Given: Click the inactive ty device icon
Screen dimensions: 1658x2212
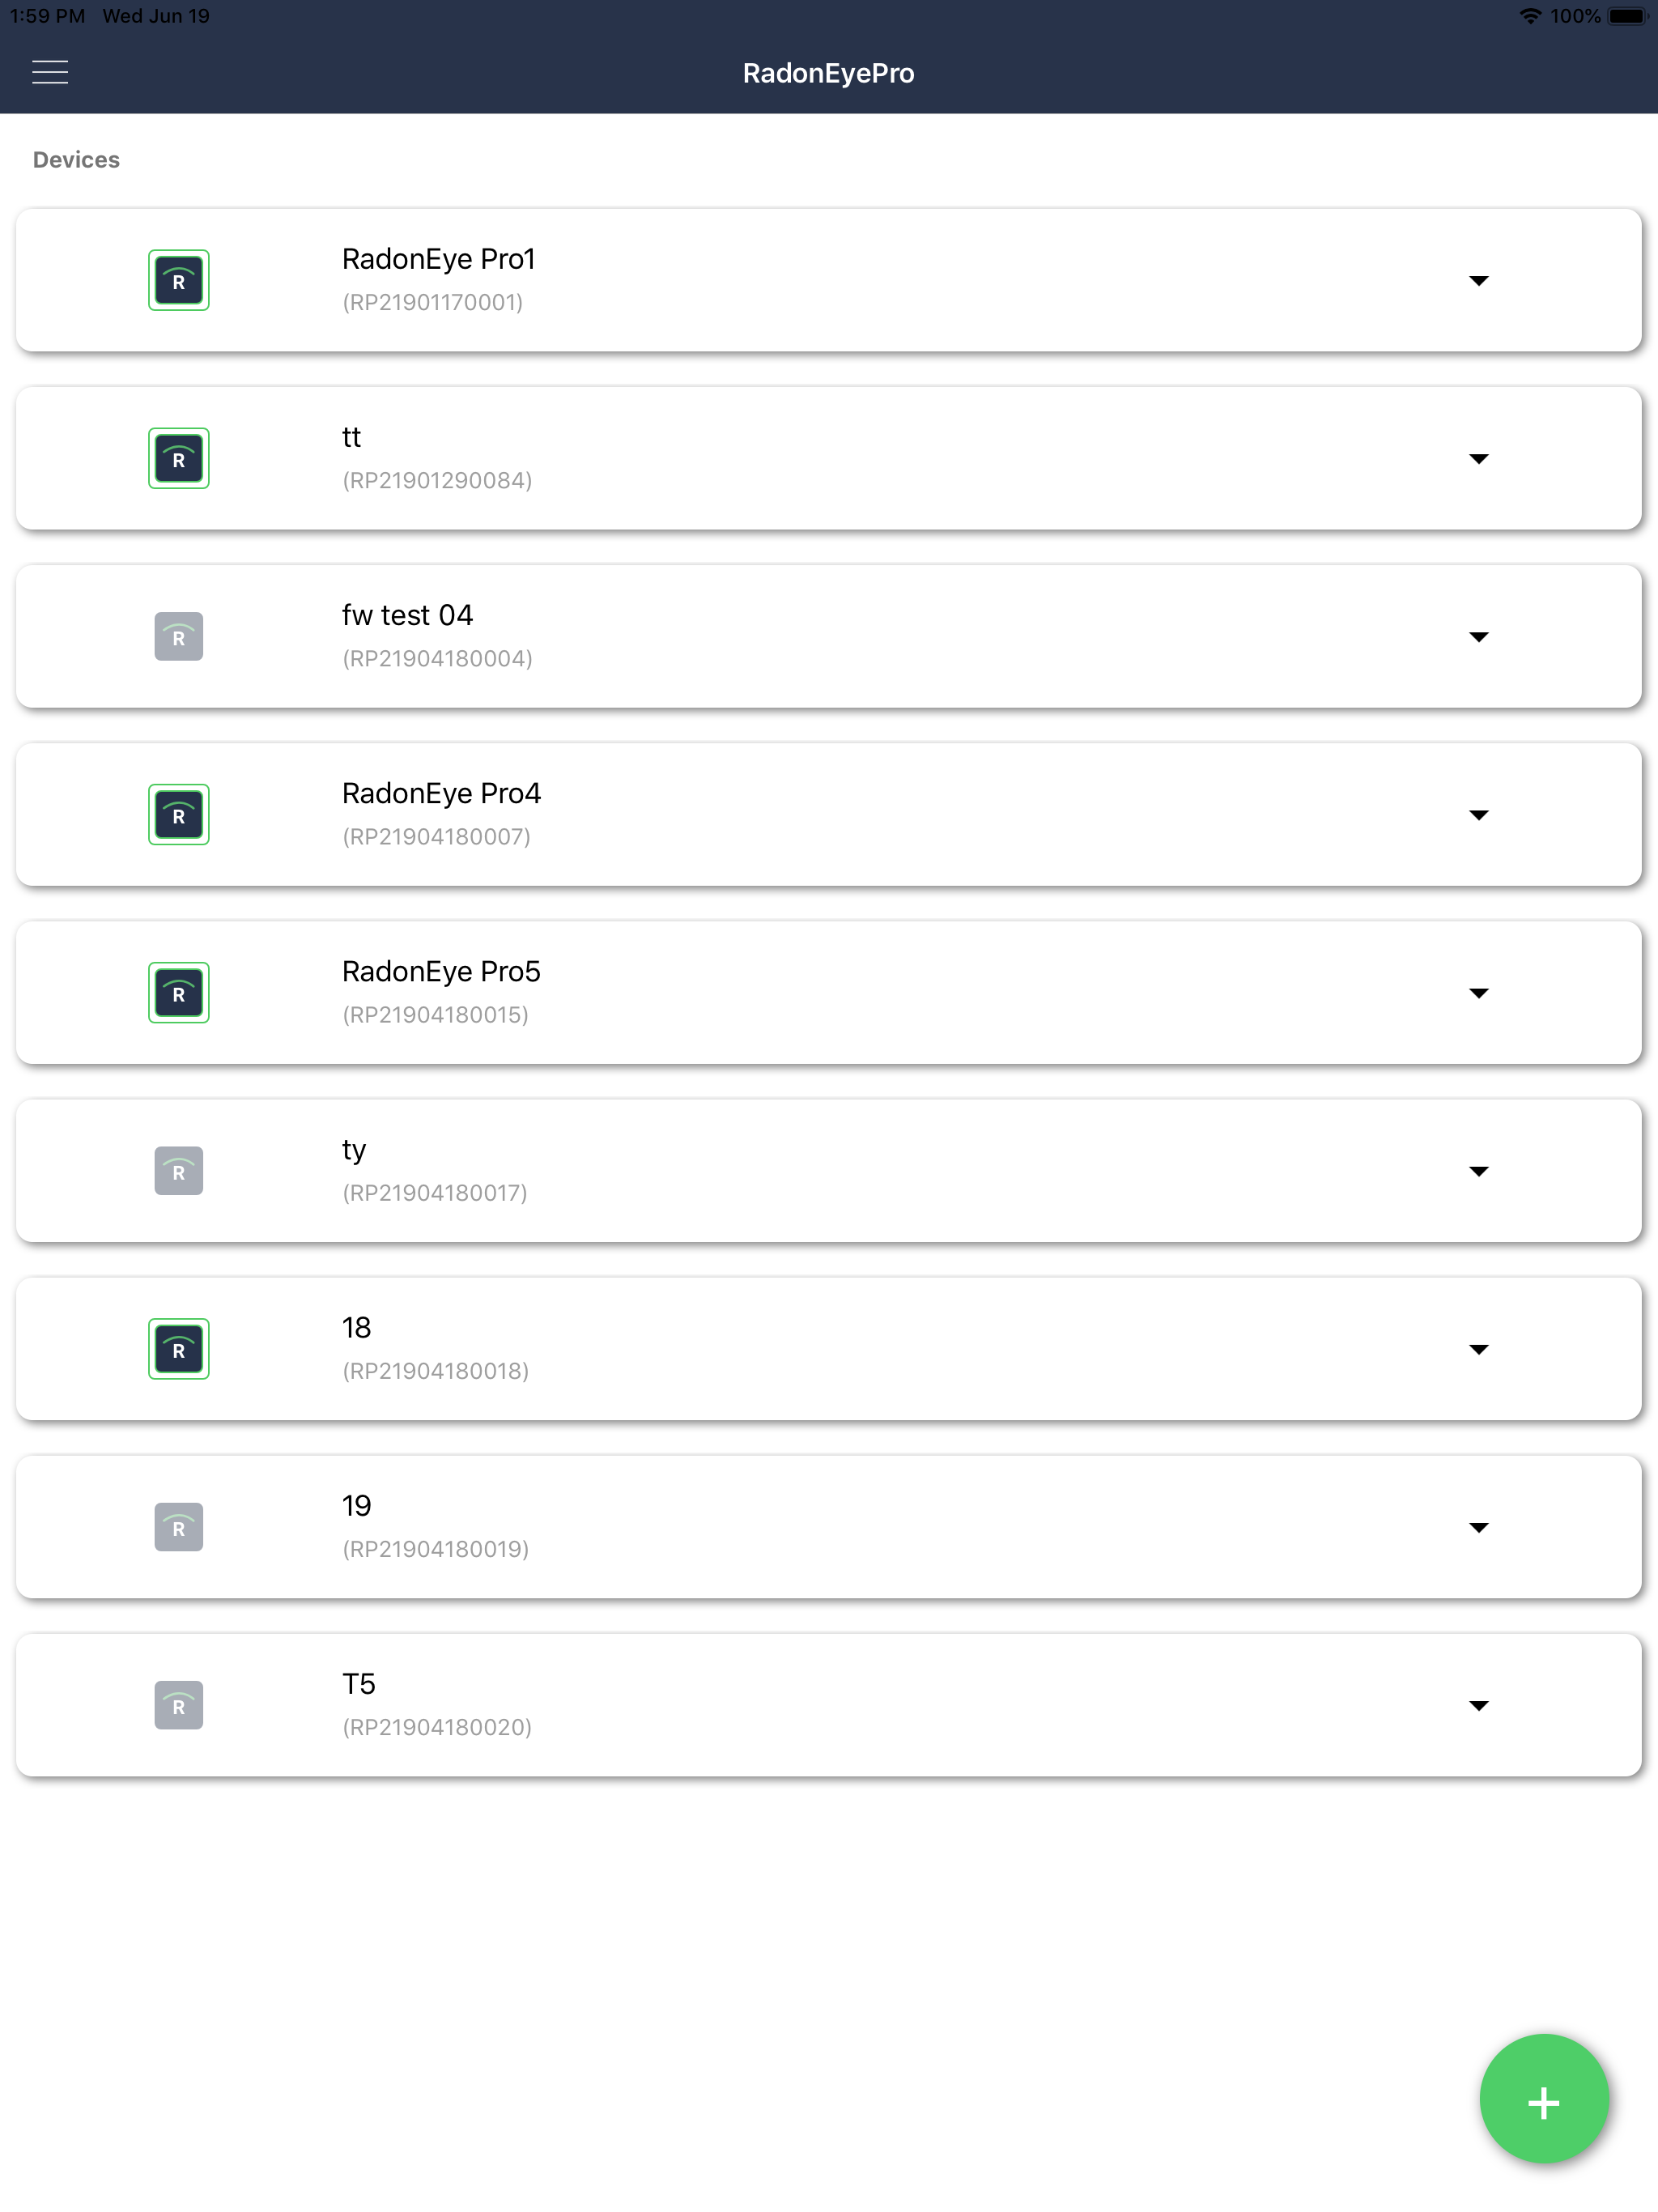Looking at the screenshot, I should [178, 1170].
